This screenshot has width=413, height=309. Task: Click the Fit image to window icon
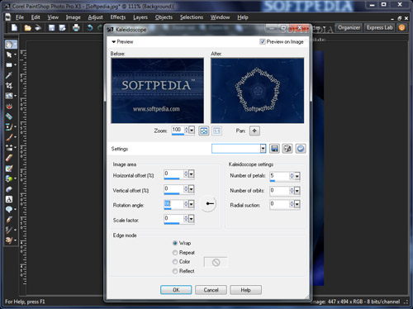[x=204, y=131]
